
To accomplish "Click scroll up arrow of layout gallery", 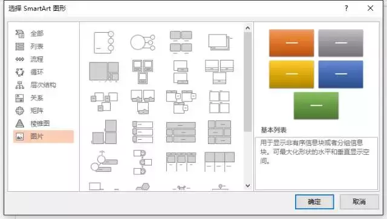I will (248, 28).
